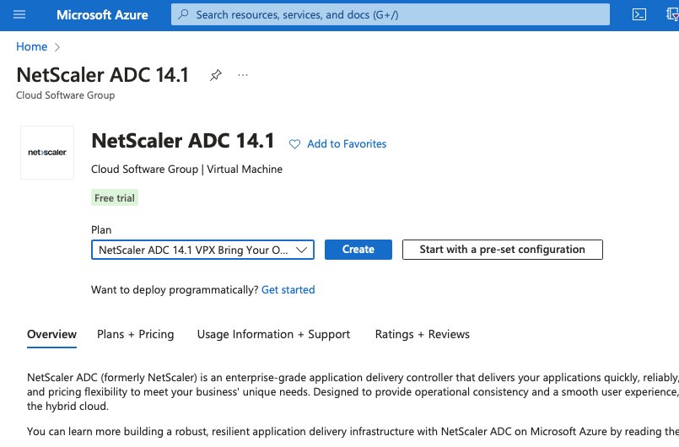This screenshot has width=679, height=447.
Task: Open the directory and subscription filter icon
Action: 672,14
